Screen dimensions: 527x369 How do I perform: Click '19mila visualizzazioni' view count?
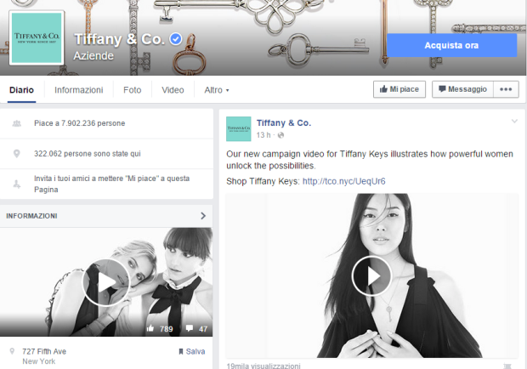point(263,366)
